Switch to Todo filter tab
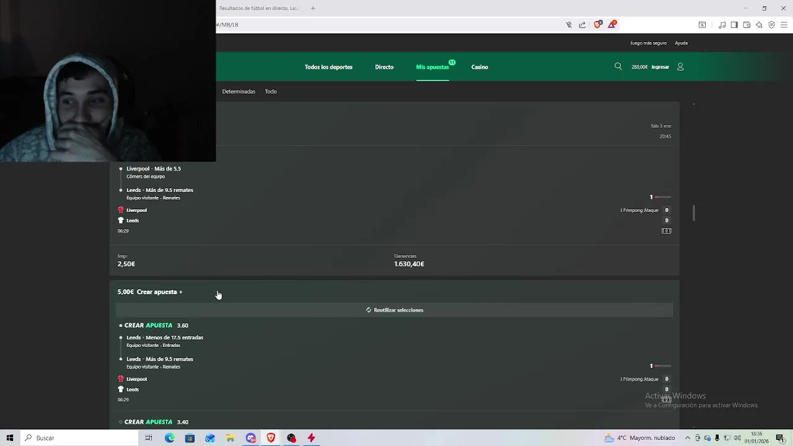This screenshot has height=446, width=793. pos(271,92)
